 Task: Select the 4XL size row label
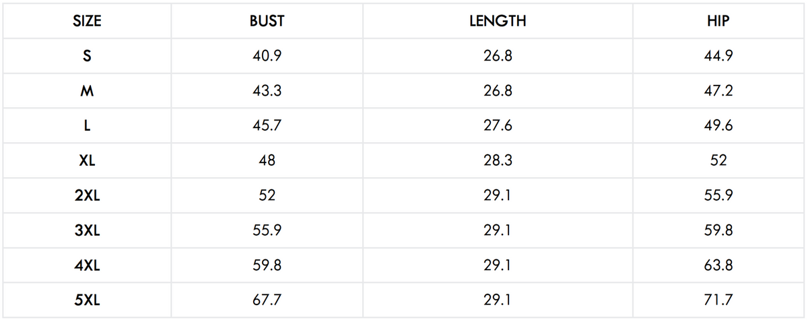(87, 266)
